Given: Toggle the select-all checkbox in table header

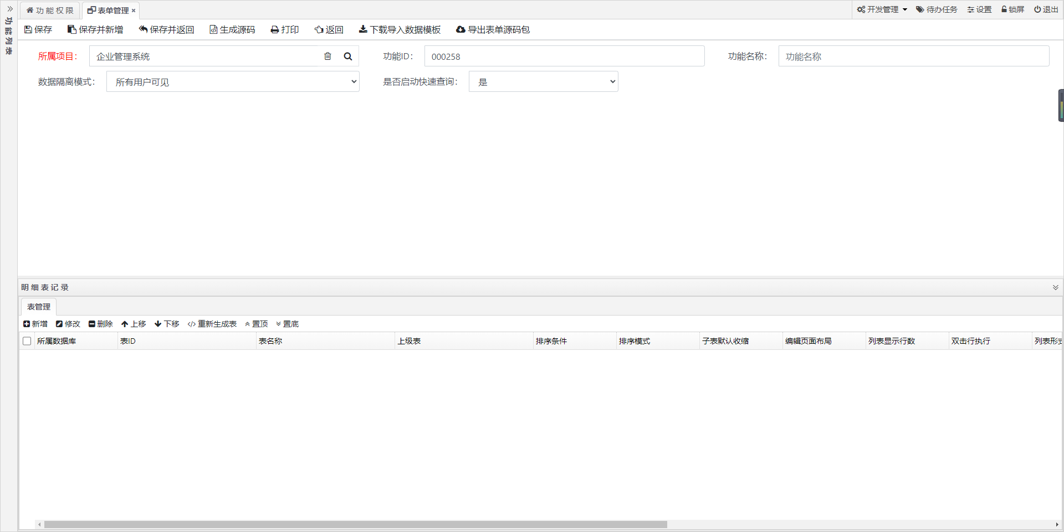Looking at the screenshot, I should [x=27, y=341].
